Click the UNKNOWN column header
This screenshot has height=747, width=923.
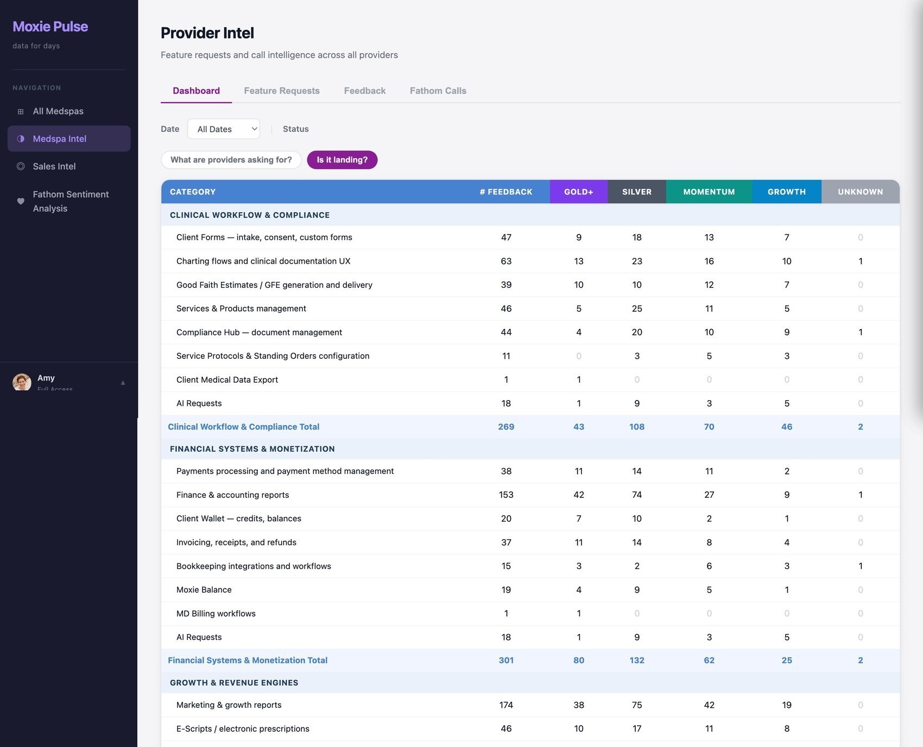point(861,192)
